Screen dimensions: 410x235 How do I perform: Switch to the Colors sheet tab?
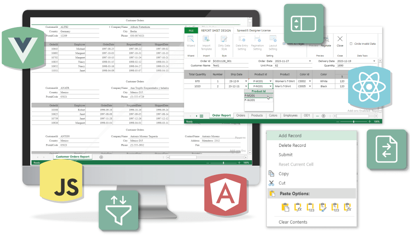(x=273, y=116)
